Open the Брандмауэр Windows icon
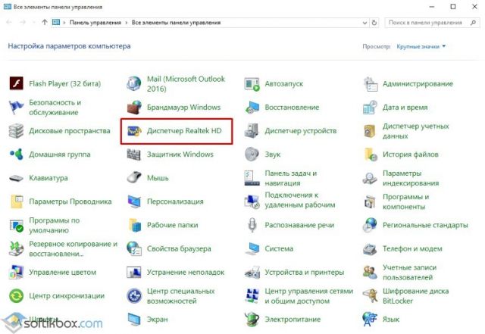Viewport: 485px width, 334px height. 134,108
